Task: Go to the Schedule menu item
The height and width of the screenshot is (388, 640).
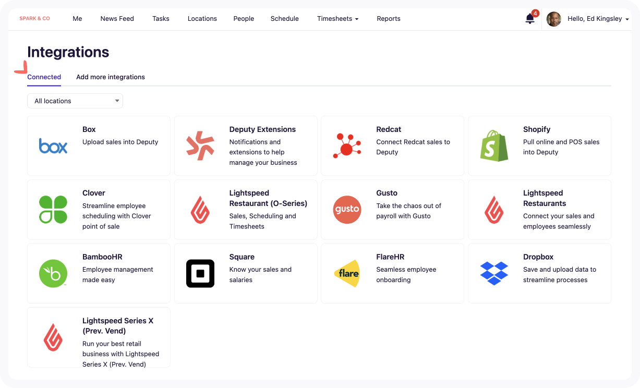Action: point(284,19)
